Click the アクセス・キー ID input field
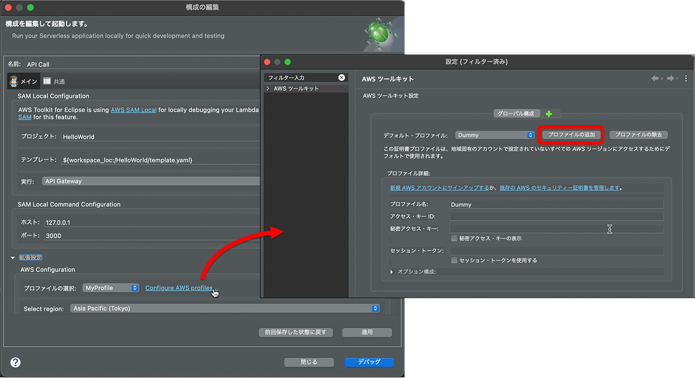695x378 pixels. 556,217
